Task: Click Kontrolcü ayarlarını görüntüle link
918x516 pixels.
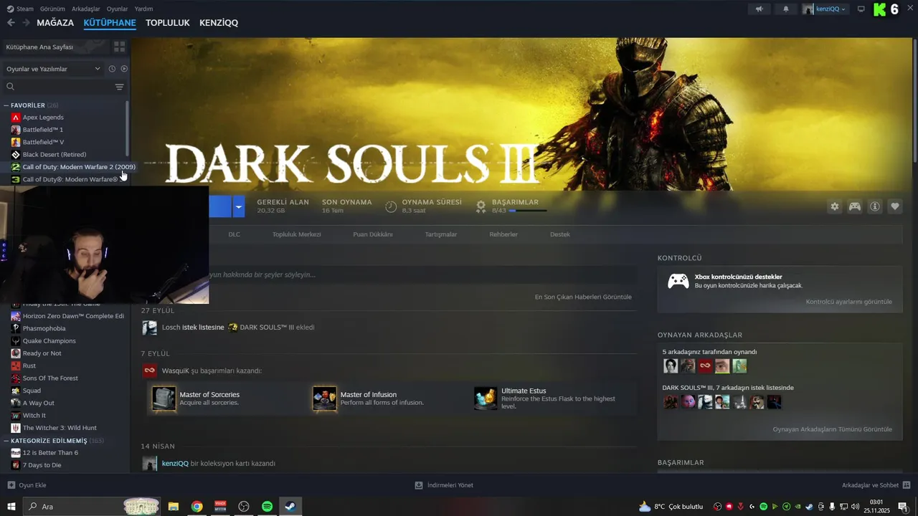Action: click(x=848, y=302)
